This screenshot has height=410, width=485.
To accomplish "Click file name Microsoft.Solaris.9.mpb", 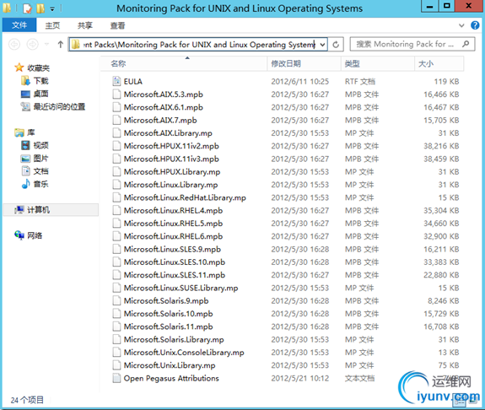I will tap(166, 301).
